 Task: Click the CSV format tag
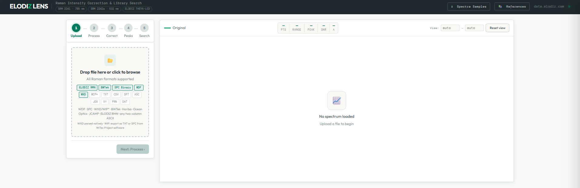click(x=116, y=94)
